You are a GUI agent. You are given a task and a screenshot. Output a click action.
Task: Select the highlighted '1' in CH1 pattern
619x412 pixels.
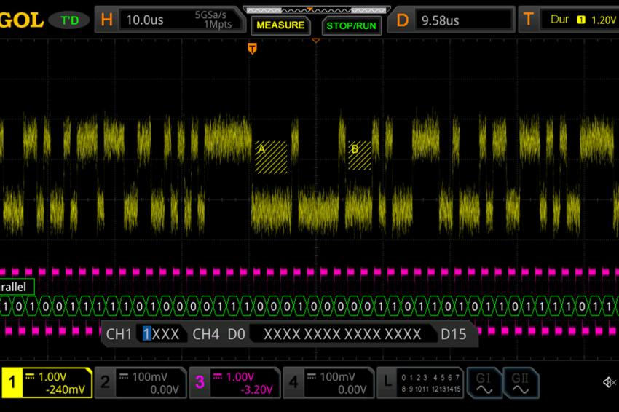pyautogui.click(x=147, y=334)
